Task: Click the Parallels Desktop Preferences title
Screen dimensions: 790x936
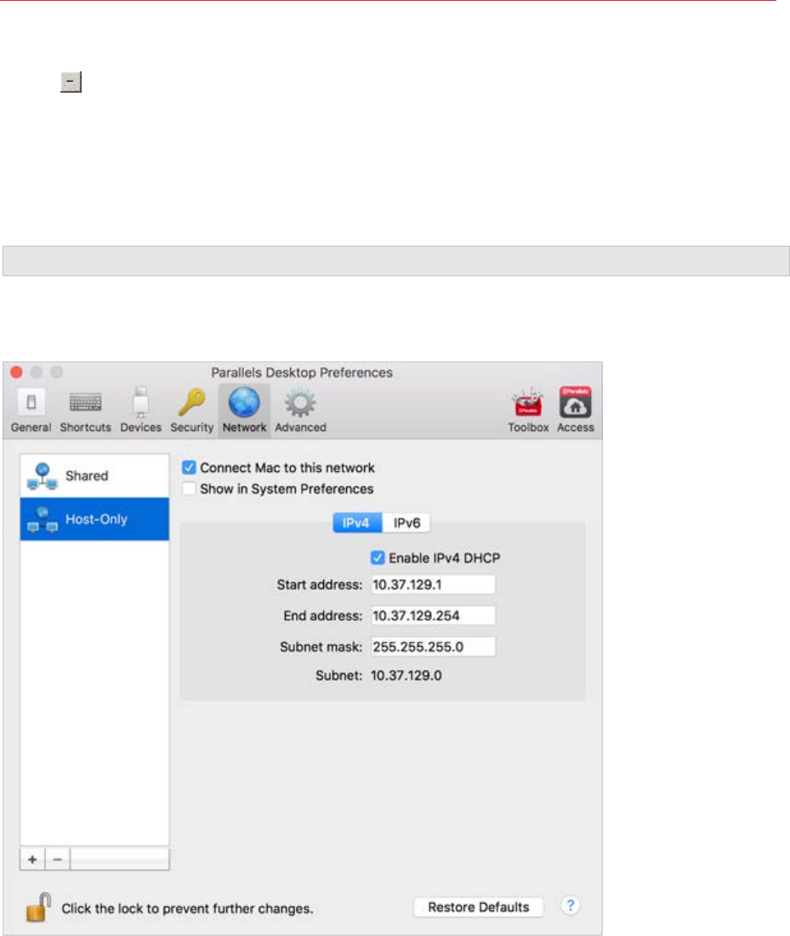Action: point(302,372)
